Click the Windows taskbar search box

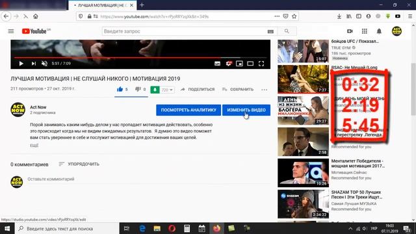click(x=66, y=228)
